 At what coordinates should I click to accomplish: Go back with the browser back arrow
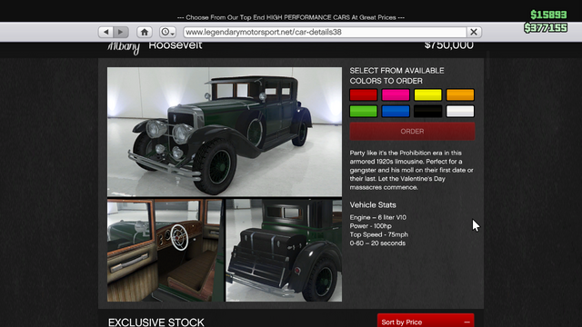pos(106,32)
